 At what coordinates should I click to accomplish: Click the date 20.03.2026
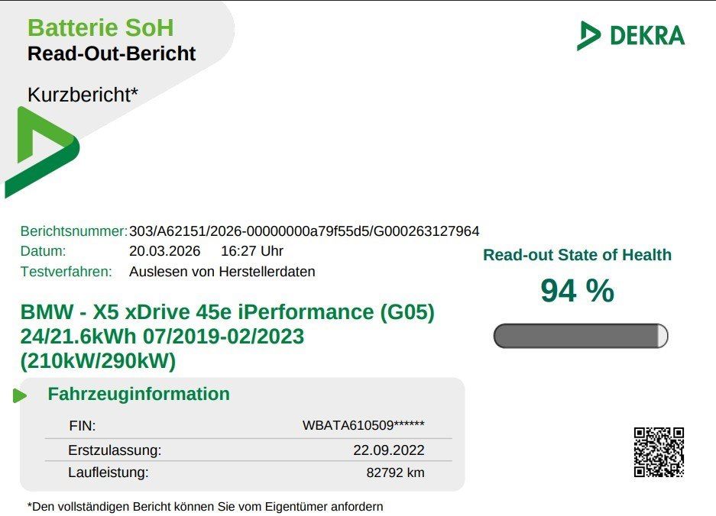164,251
